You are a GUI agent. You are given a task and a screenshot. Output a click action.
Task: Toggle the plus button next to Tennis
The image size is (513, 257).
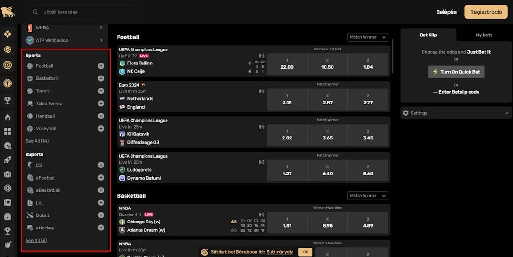coord(101,90)
